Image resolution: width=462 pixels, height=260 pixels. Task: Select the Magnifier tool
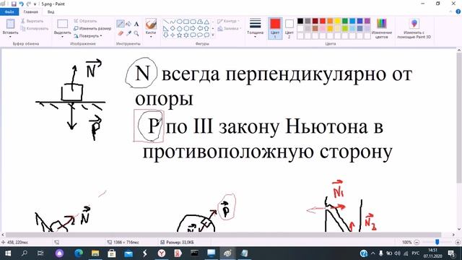(136, 33)
